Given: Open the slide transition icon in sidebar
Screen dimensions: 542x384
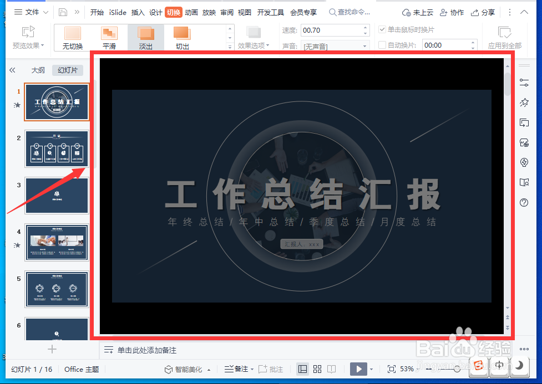Looking at the screenshot, I should coord(524,122).
